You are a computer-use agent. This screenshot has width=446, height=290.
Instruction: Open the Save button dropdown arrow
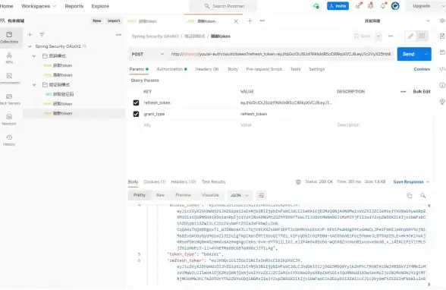pos(378,36)
